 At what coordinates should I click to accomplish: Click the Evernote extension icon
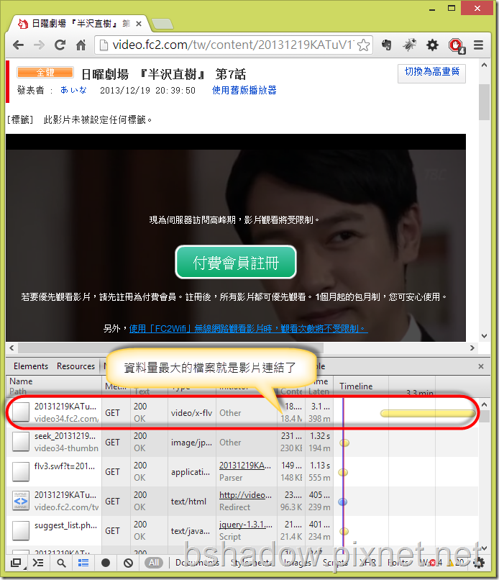[x=387, y=45]
